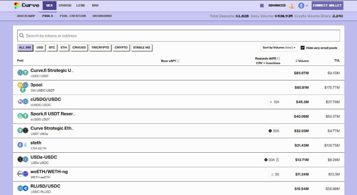Filter pools by BTC
This screenshot has height=195, width=357.
[x=52, y=47]
